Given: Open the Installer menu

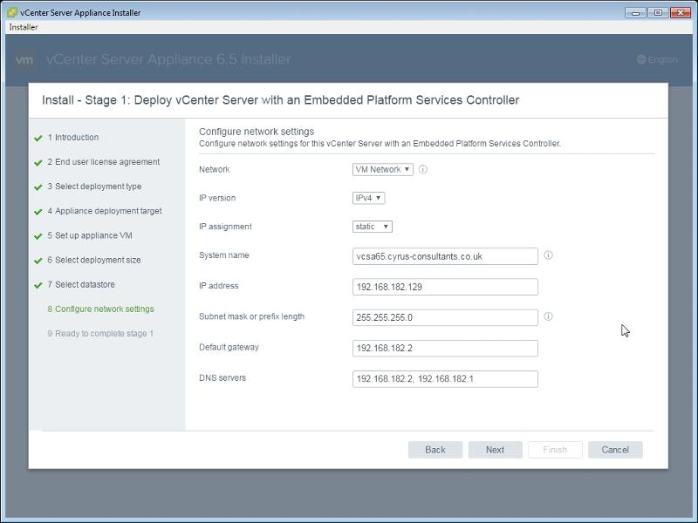Looking at the screenshot, I should click(24, 27).
